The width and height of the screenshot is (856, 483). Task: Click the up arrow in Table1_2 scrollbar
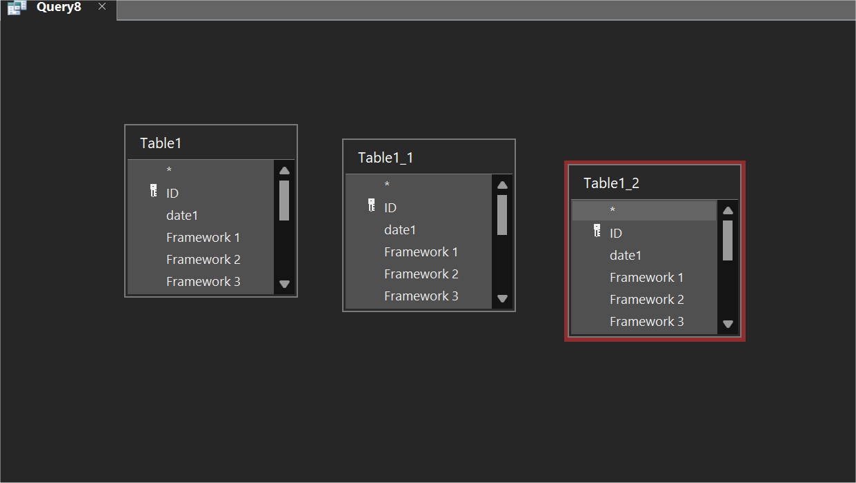728,211
